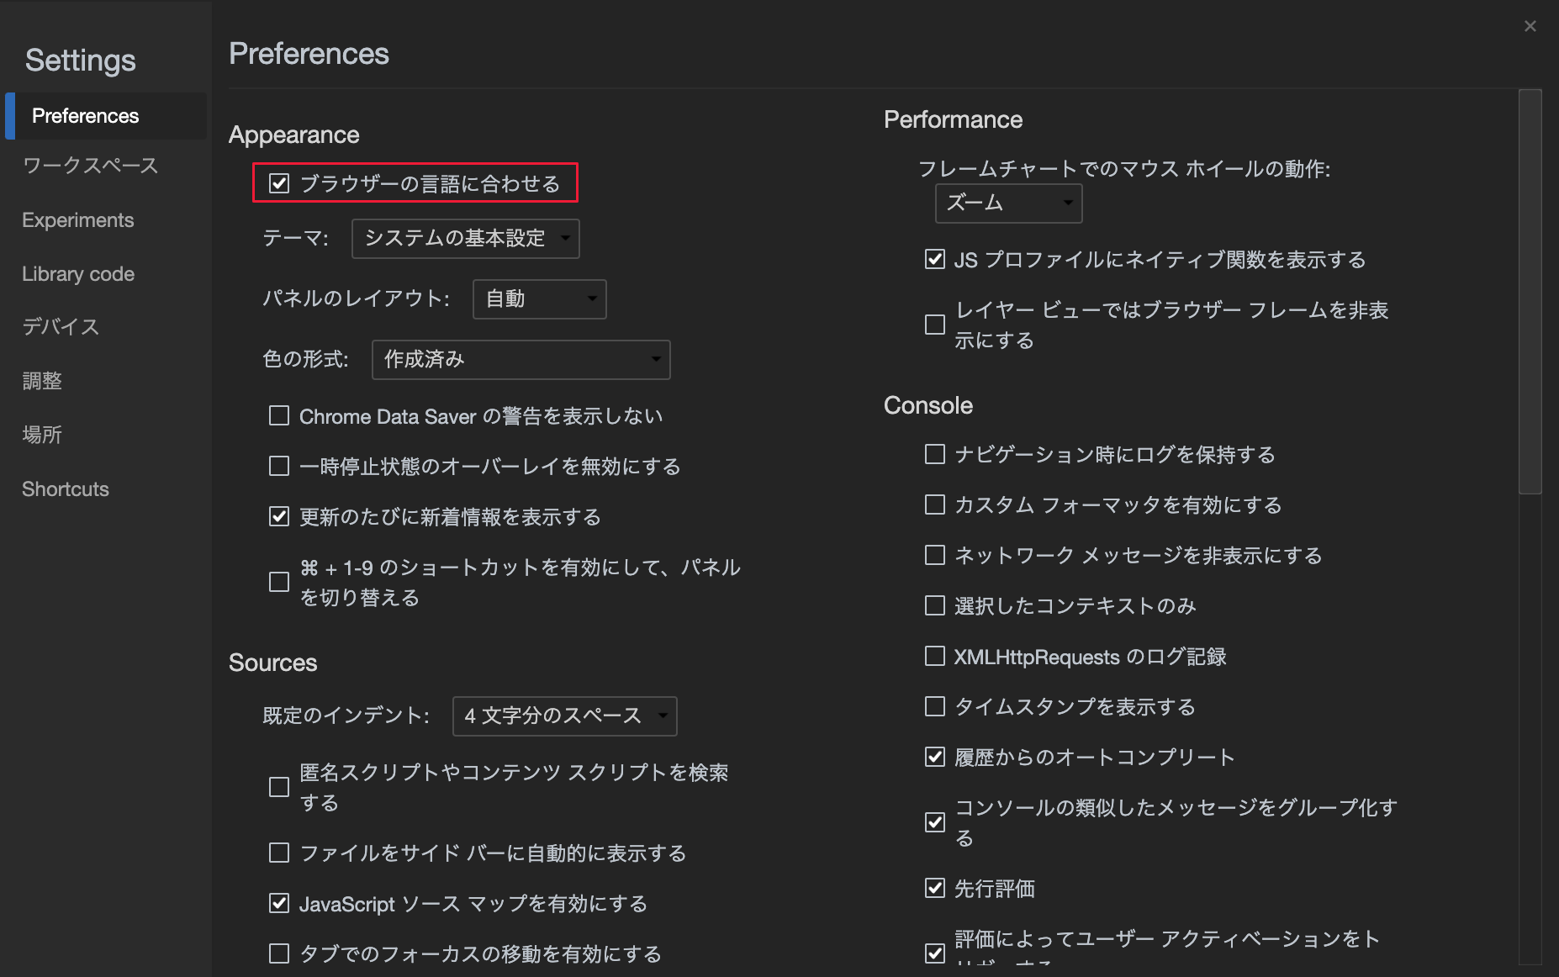Open the Shortcuts section

coord(65,488)
